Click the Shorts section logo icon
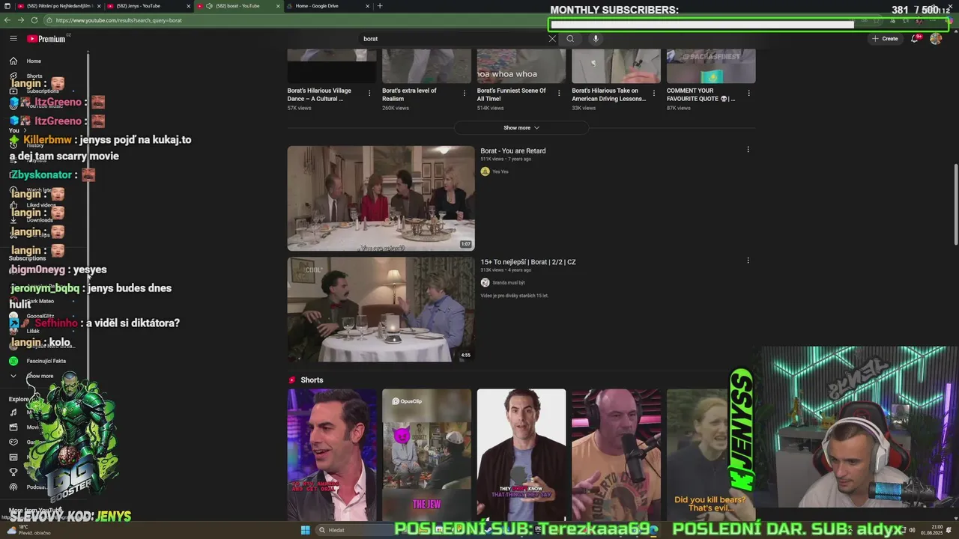 pyautogui.click(x=292, y=380)
